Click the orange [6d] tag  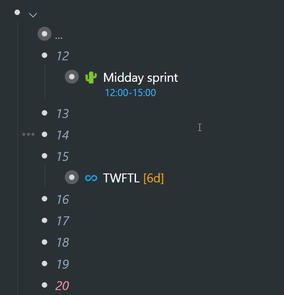[x=153, y=178]
